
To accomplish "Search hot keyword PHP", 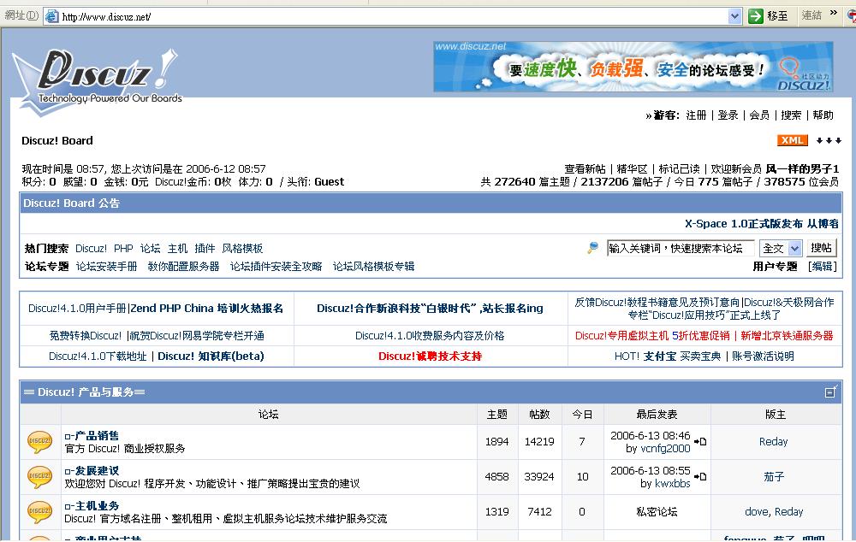I will tap(123, 249).
